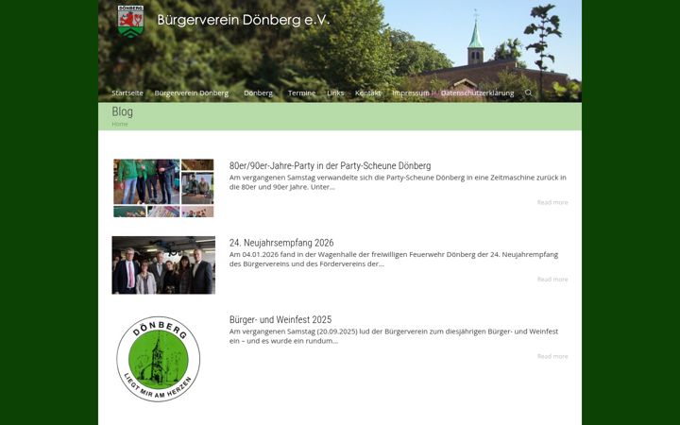The height and width of the screenshot is (425, 680).
Task: Open Impressum menu item
Action: [x=411, y=93]
